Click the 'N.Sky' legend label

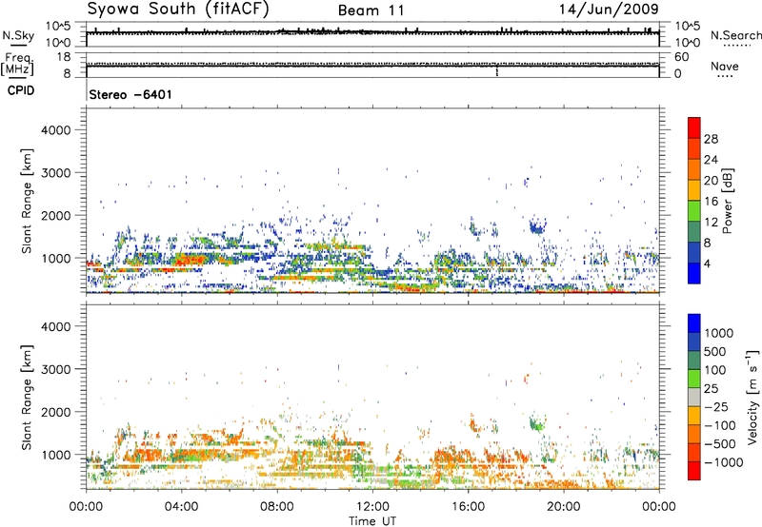pyautogui.click(x=18, y=35)
